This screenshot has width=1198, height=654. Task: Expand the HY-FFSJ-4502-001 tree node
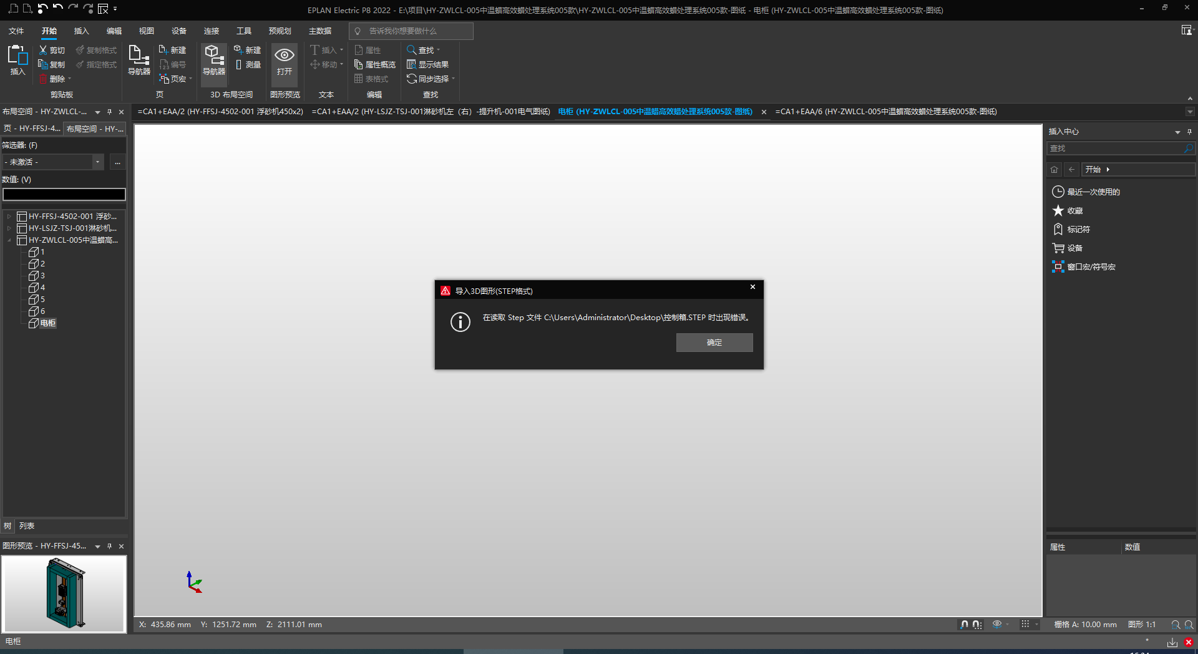(x=9, y=217)
